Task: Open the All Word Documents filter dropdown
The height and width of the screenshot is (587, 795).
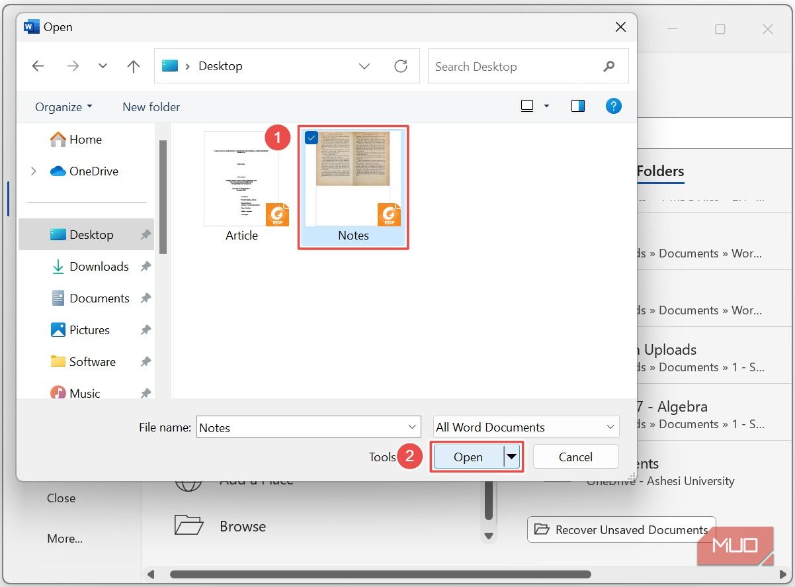Action: pyautogui.click(x=526, y=427)
